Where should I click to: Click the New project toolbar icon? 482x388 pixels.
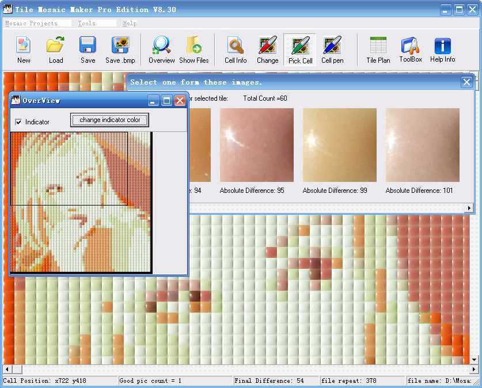pos(24,46)
